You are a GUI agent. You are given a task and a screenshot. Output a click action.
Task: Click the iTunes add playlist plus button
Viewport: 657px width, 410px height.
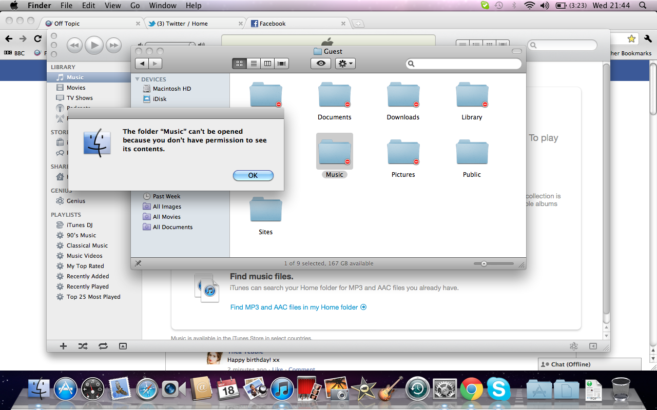[64, 346]
